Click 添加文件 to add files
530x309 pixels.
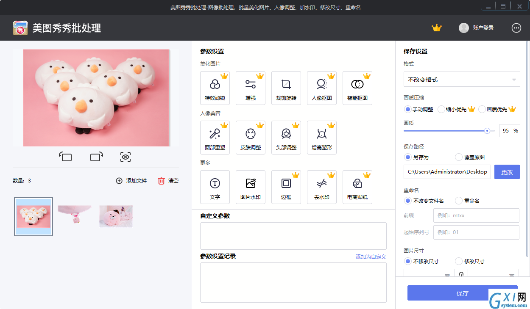tap(131, 181)
